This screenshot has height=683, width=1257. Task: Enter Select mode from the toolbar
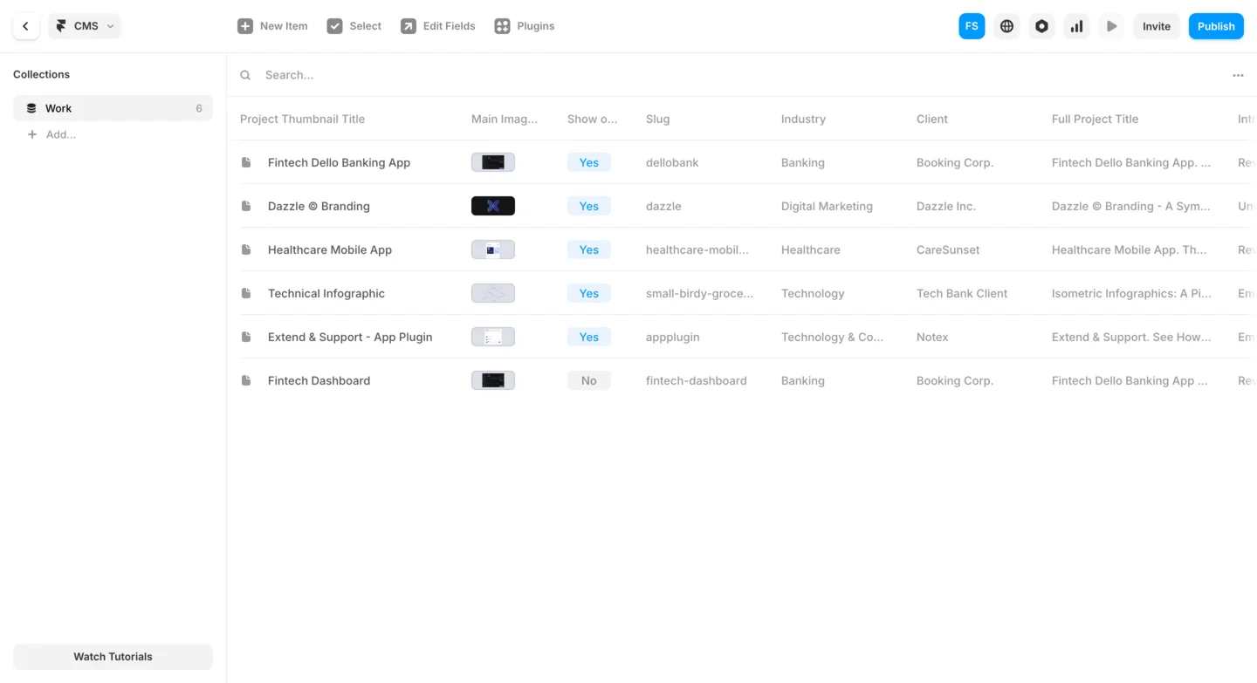pos(354,26)
